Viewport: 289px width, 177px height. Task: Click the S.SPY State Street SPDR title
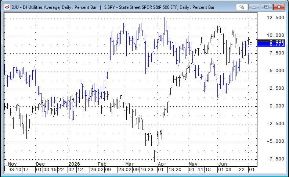pos(159,7)
